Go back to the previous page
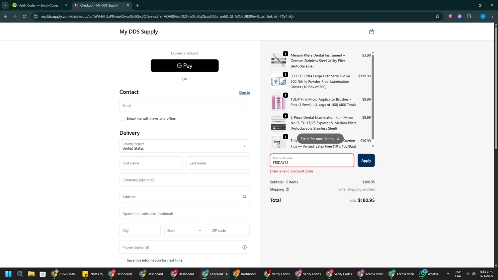Viewport: 498px width, 280px height. coord(6,16)
